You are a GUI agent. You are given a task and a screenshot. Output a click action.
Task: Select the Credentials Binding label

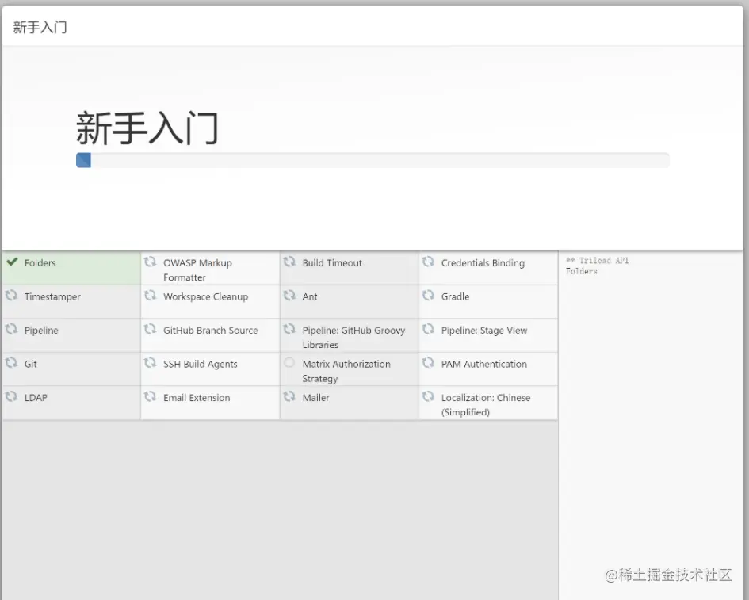483,262
